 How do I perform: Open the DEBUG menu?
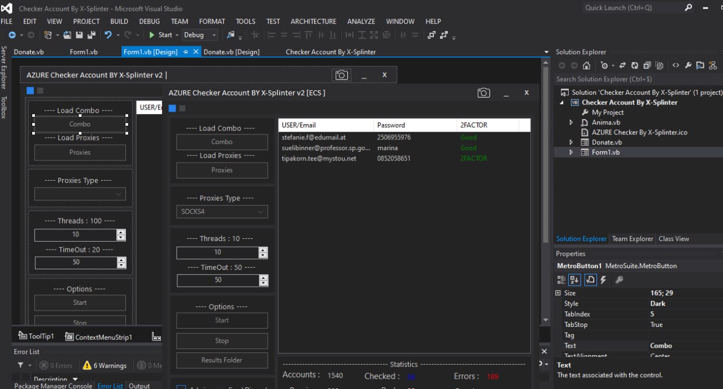(x=150, y=21)
